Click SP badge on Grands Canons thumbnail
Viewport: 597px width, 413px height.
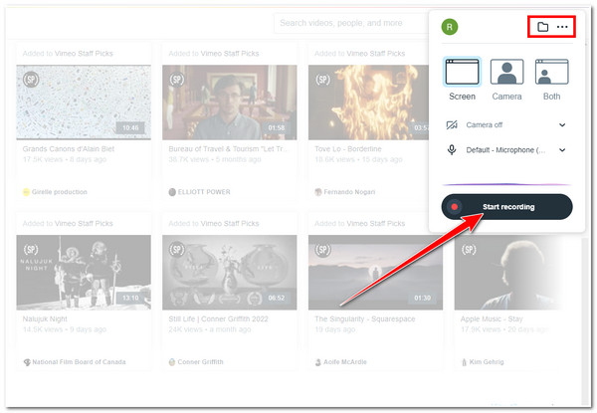coord(31,80)
